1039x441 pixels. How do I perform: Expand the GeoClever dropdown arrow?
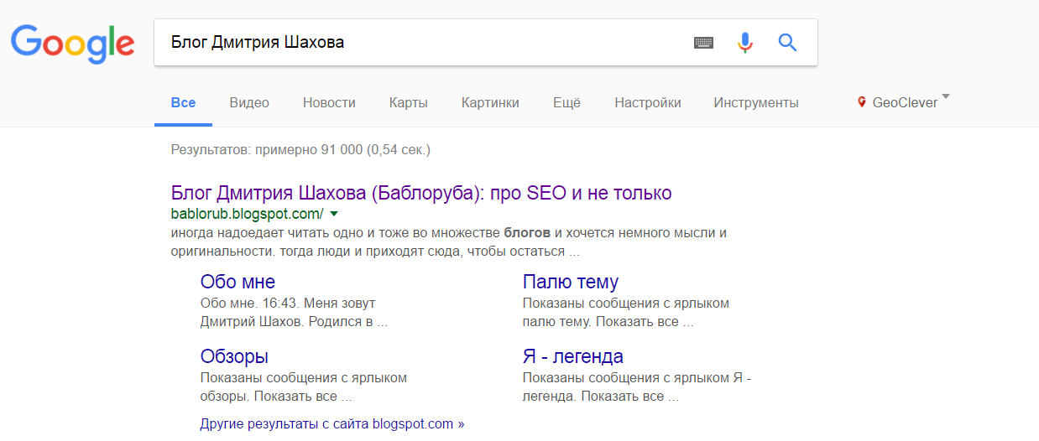(x=946, y=97)
